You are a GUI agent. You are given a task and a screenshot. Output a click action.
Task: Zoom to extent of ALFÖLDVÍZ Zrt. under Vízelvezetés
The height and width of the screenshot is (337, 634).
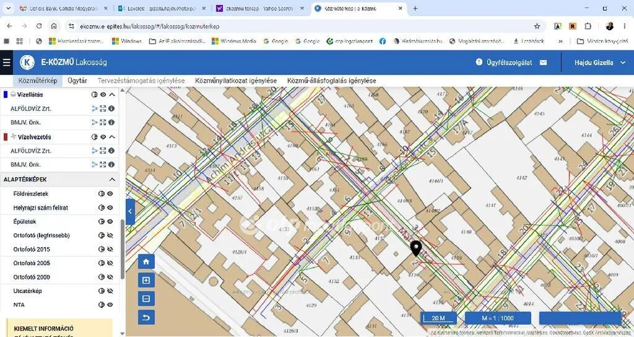[103, 151]
